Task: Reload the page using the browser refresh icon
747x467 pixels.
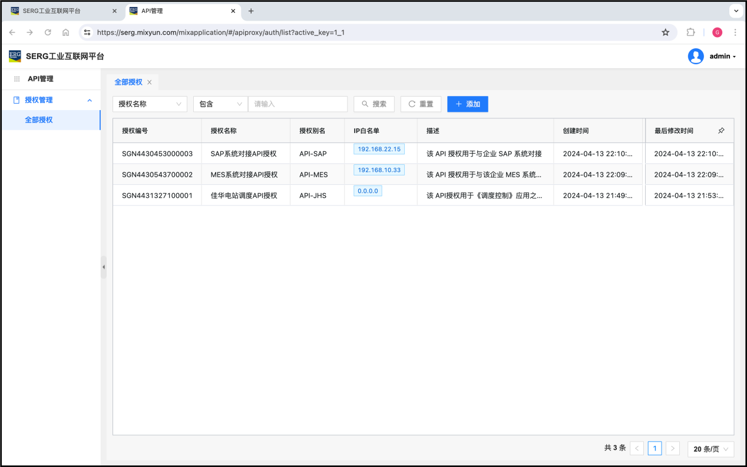Action: click(48, 32)
